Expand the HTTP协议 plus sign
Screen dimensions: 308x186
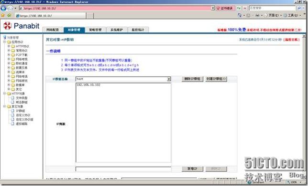(9, 46)
